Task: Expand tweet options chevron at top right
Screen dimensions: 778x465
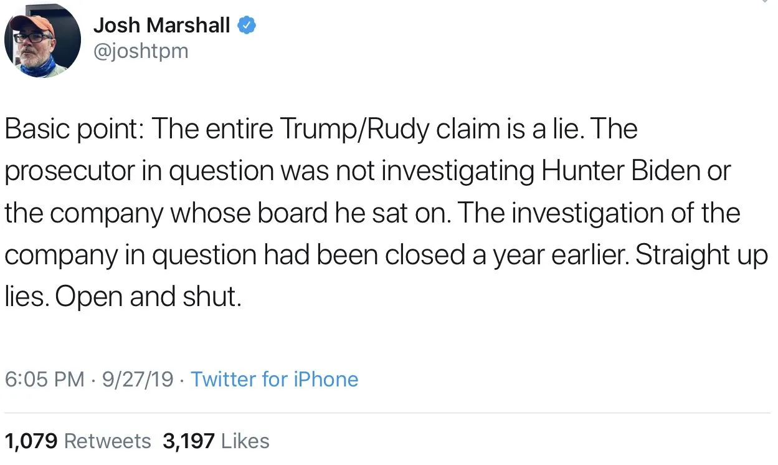Action: pos(765,2)
